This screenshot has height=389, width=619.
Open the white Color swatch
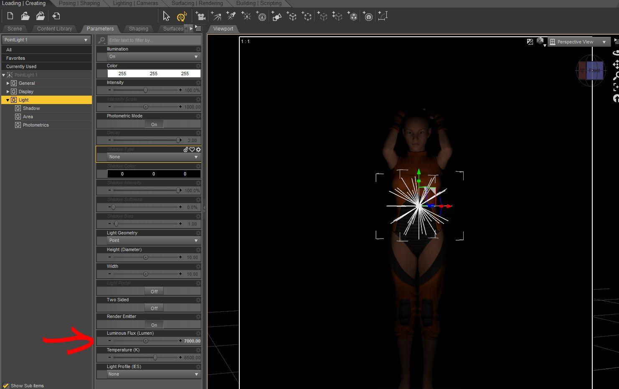154,74
